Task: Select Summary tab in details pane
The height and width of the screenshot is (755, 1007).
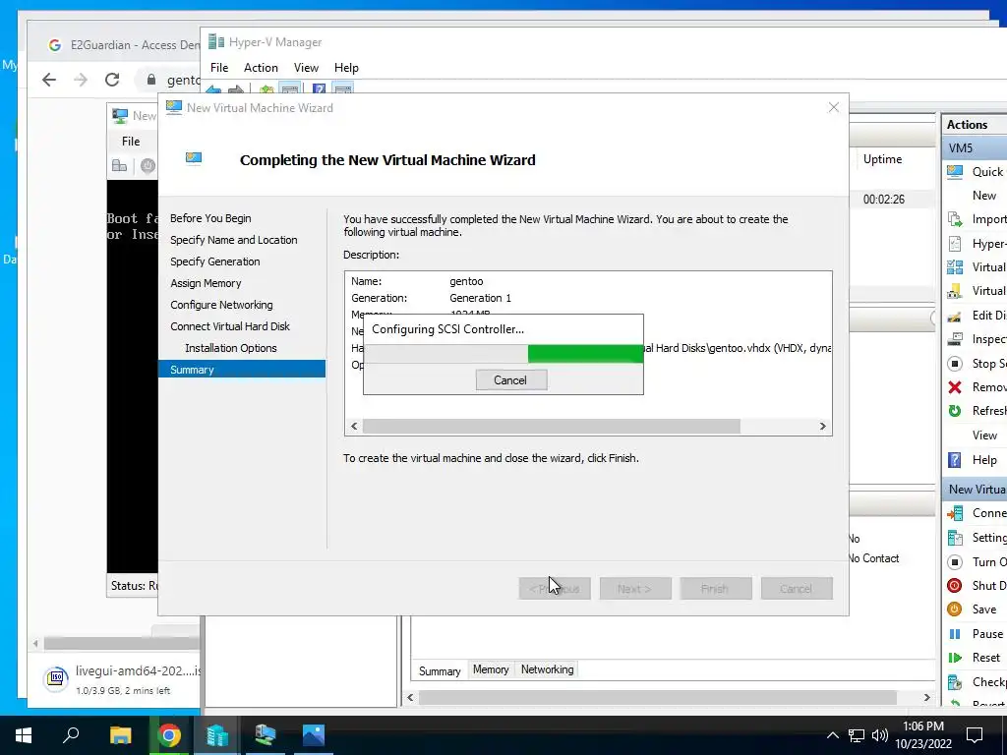Action: click(440, 670)
